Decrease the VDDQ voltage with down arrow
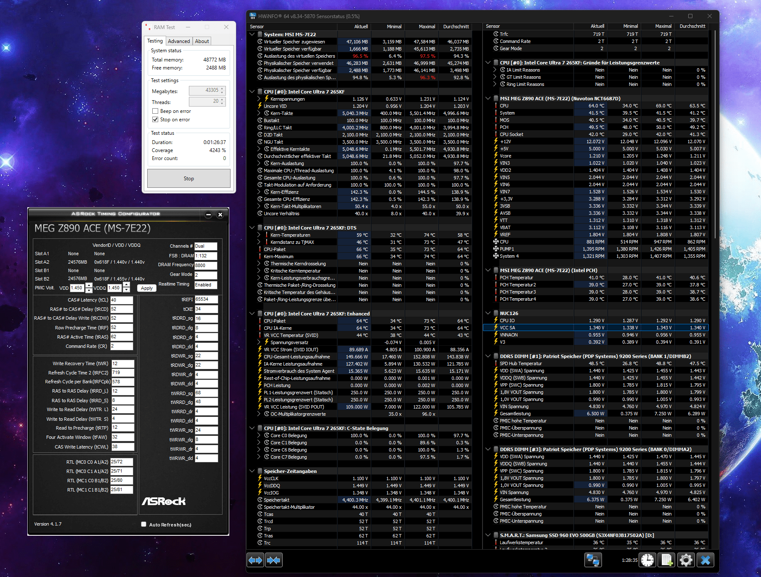 [x=126, y=290]
